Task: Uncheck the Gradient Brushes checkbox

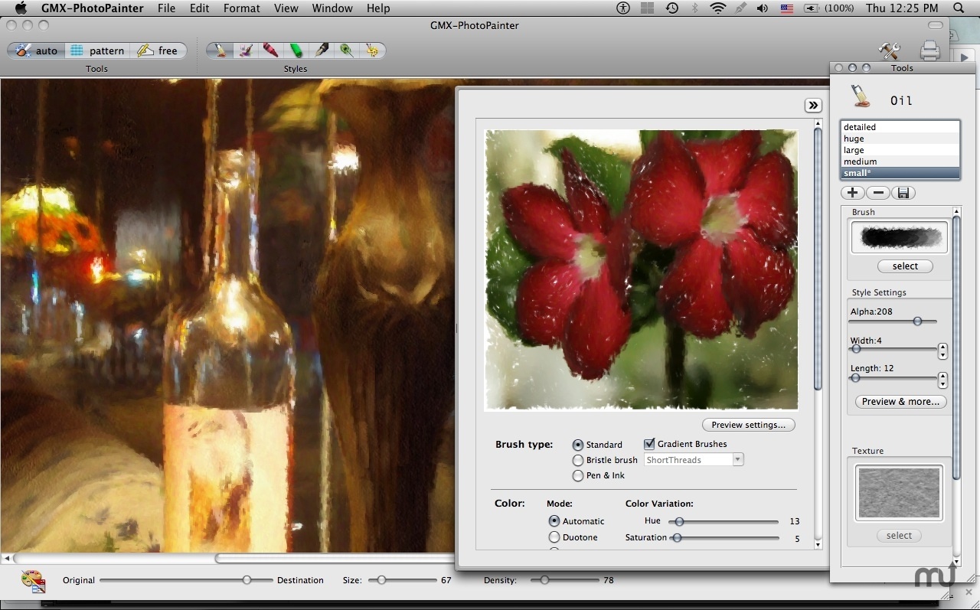Action: (649, 444)
